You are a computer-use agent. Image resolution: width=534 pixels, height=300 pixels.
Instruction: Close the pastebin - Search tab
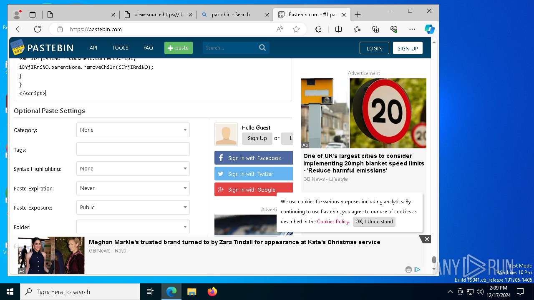267,15
